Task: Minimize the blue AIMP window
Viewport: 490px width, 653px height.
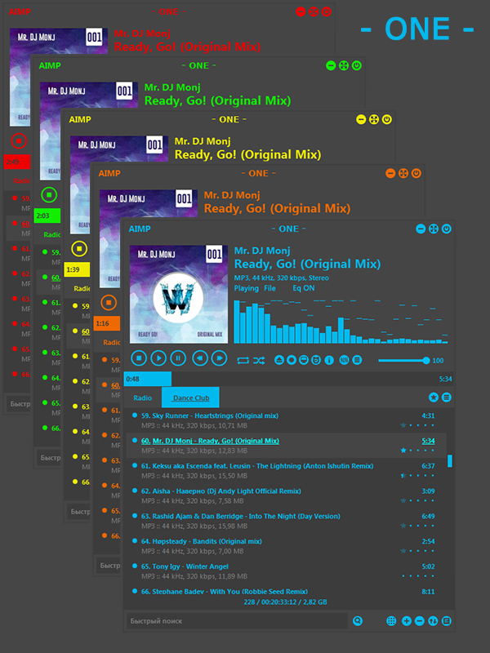Action: point(421,229)
